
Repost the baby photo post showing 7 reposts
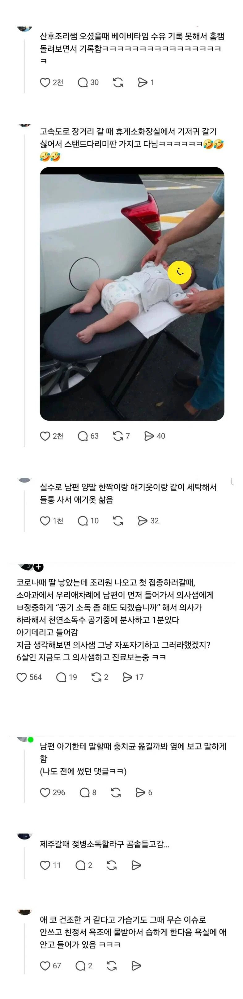pos(121,436)
